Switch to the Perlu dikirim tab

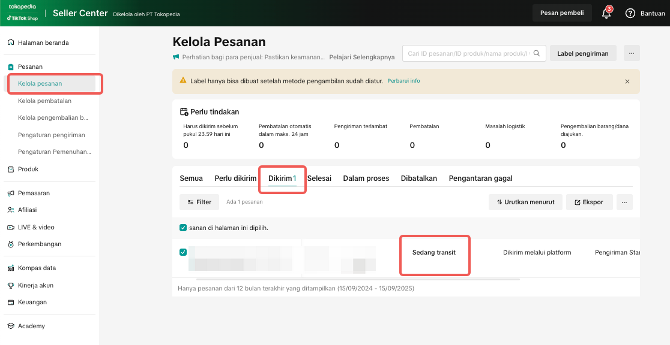(x=235, y=178)
